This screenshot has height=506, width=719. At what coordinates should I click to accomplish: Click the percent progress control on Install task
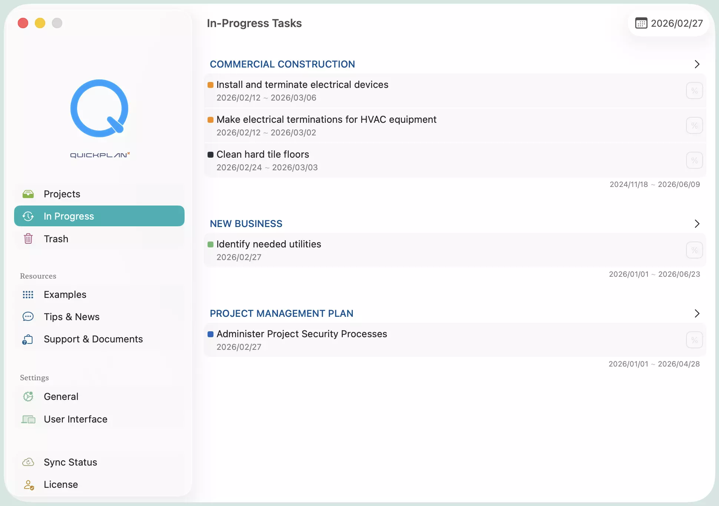(x=694, y=90)
